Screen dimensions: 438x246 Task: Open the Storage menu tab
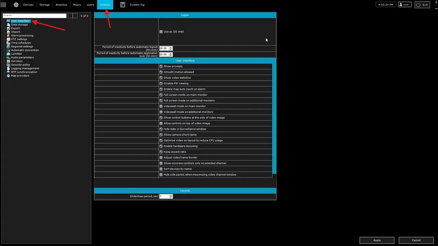[x=44, y=5]
